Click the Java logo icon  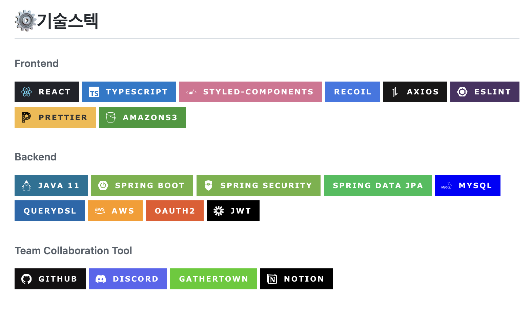tap(26, 185)
